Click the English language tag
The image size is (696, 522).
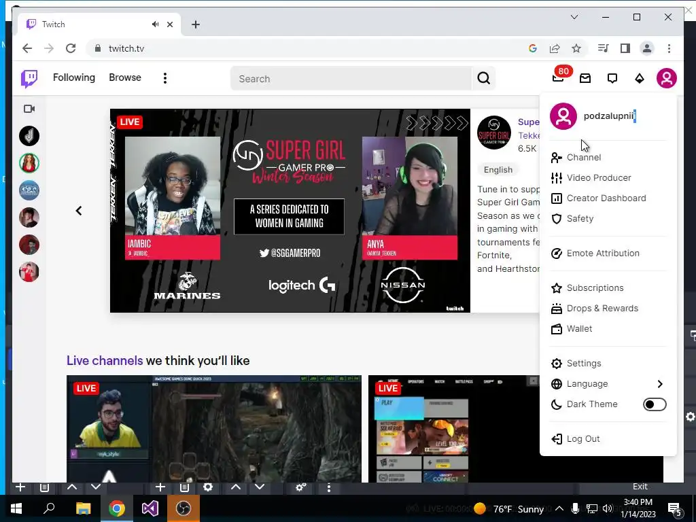498,169
